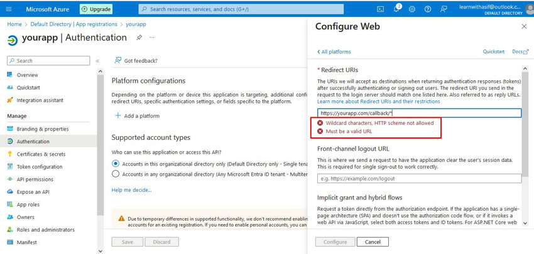Click the feedback icon in top bar
Viewport: 534px width, 254px height.
[x=444, y=9]
